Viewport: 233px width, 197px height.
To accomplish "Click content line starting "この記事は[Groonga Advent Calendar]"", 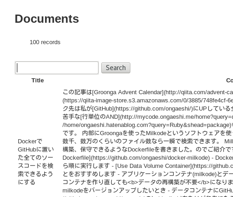I will click(x=148, y=92).
